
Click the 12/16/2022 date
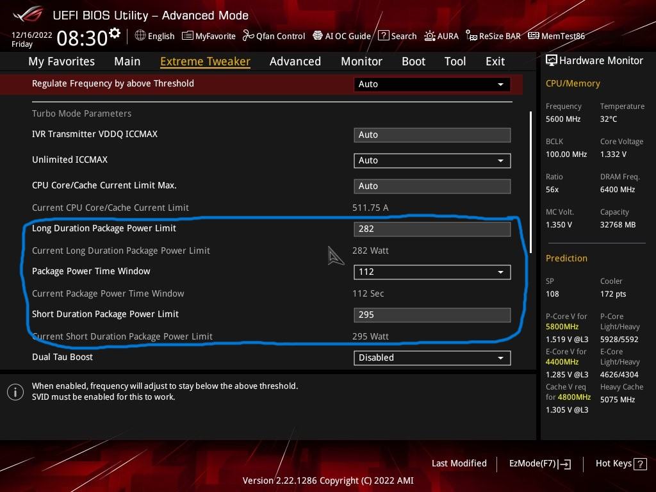coord(32,35)
